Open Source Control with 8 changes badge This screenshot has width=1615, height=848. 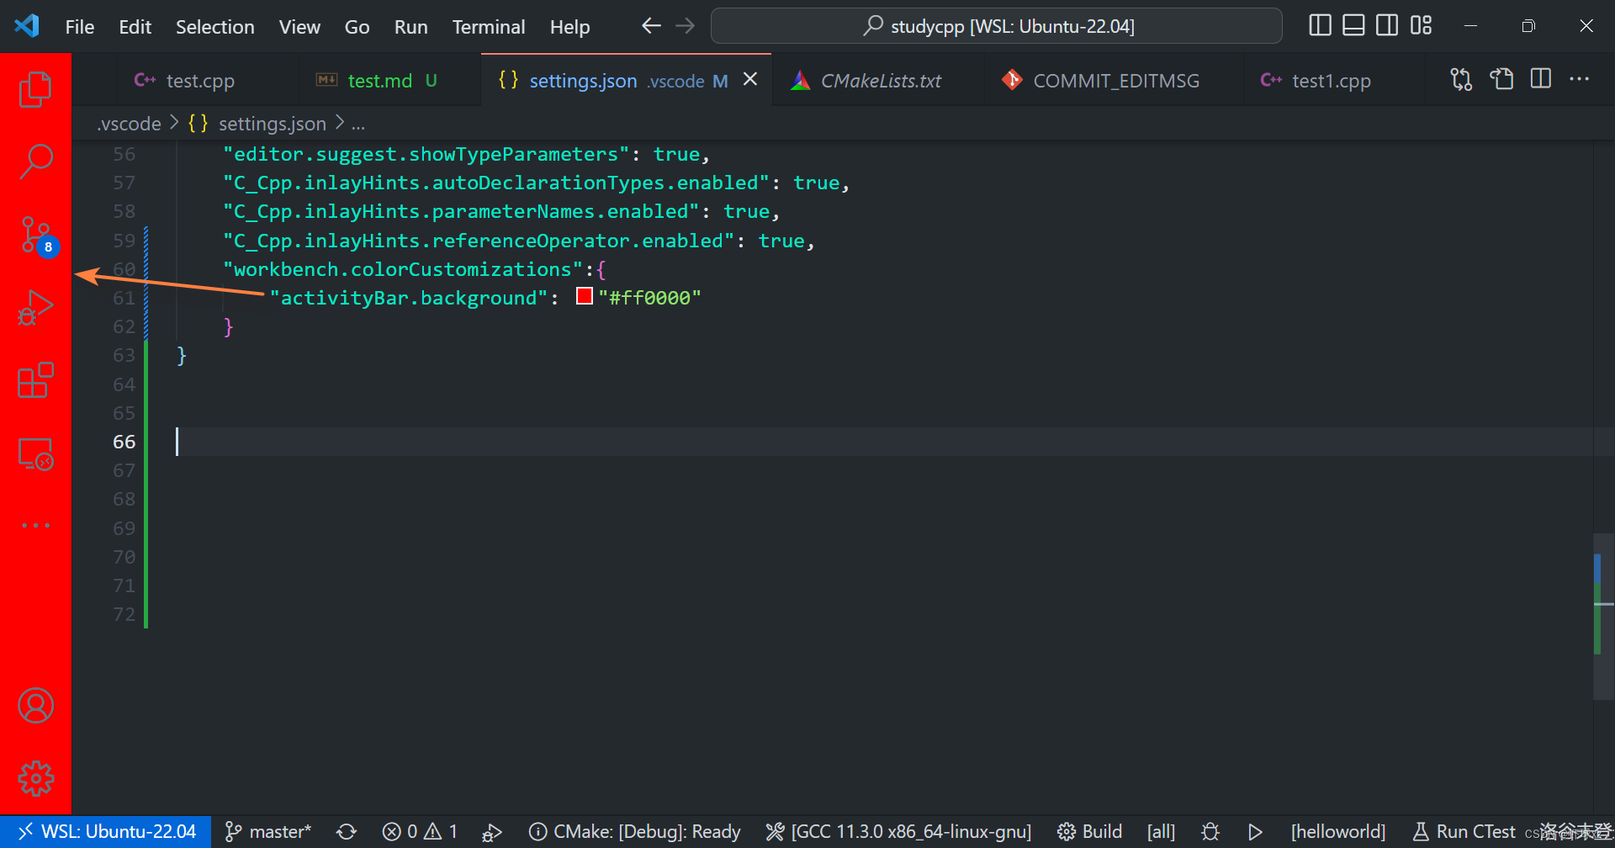click(37, 236)
